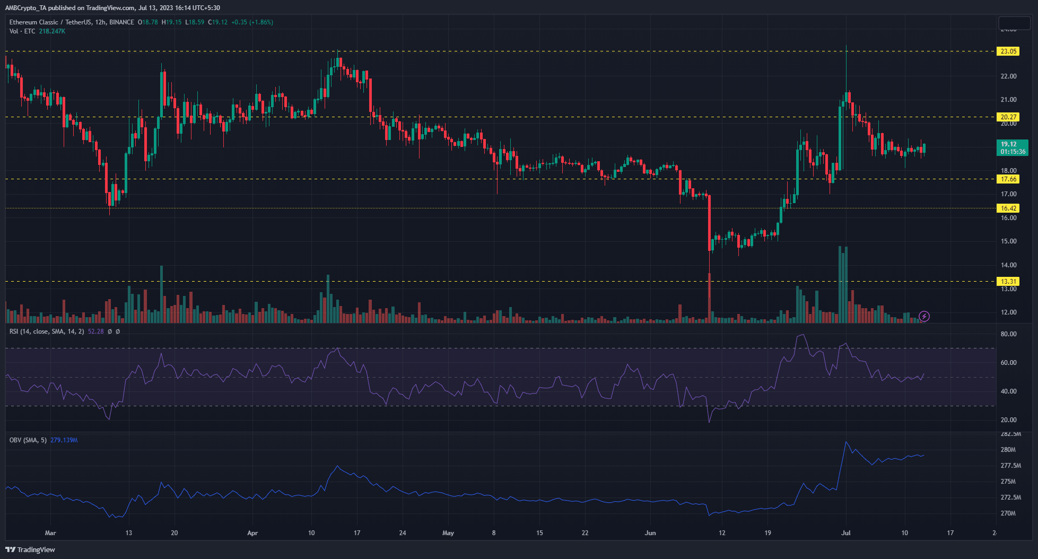1038x559 pixels.
Task: Select the Ethereum Classic / TetherUS symbol title
Action: (50, 22)
